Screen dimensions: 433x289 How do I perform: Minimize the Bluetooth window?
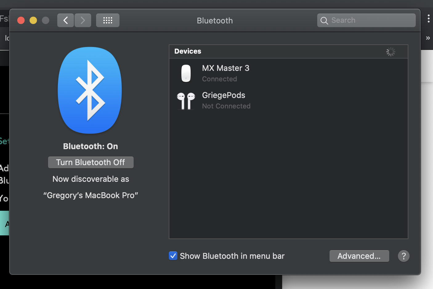point(33,20)
